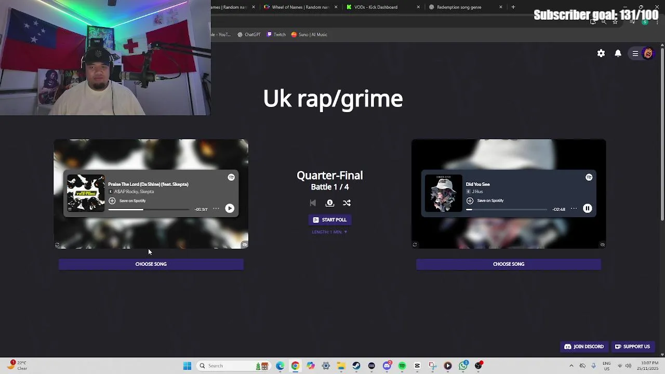Open the notifications bell
This screenshot has height=374, width=665.
618,54
